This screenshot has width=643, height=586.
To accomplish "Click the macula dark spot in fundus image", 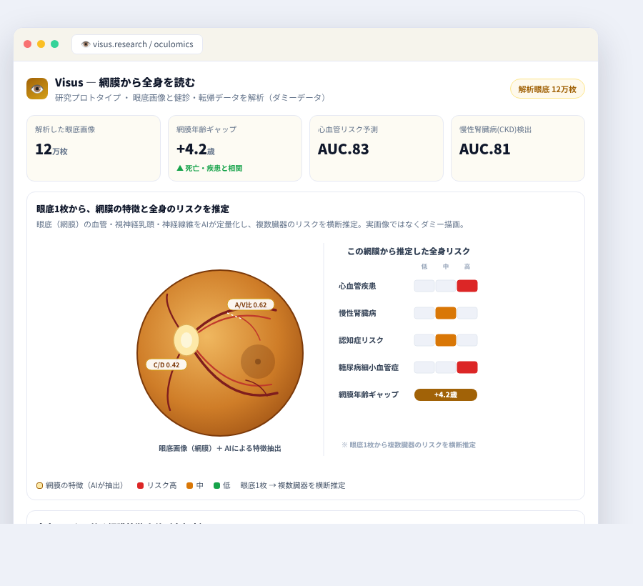I will coord(258,362).
